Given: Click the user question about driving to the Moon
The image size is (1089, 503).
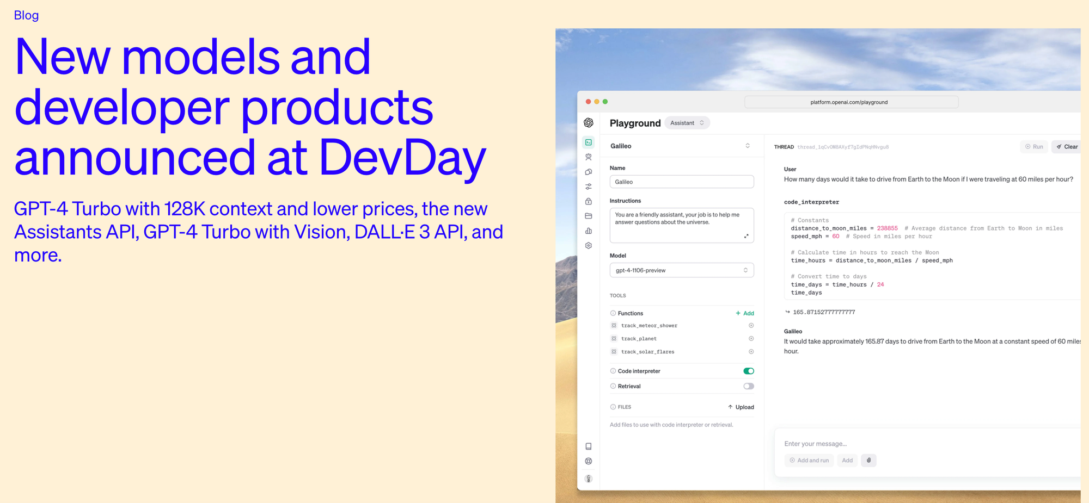Looking at the screenshot, I should tap(928, 179).
